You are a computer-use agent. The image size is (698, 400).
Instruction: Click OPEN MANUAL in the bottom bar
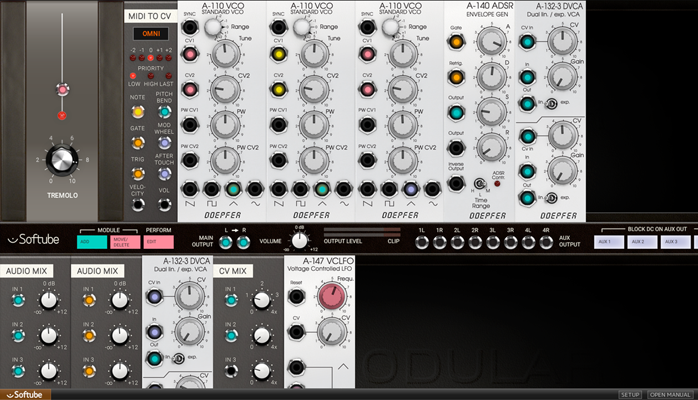click(670, 394)
